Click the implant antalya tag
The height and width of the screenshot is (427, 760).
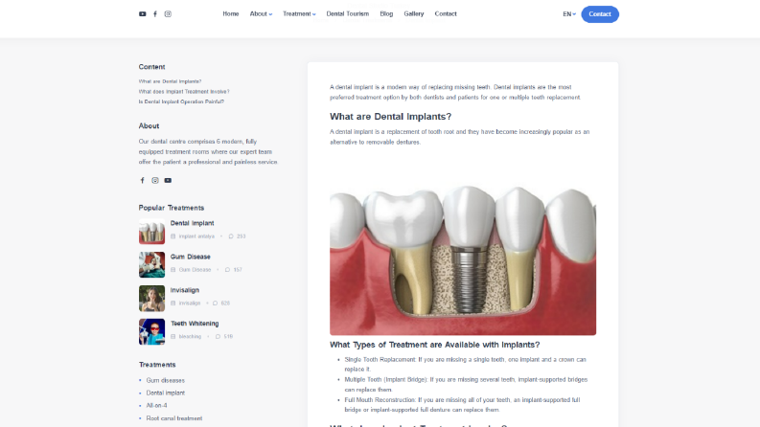[196, 236]
